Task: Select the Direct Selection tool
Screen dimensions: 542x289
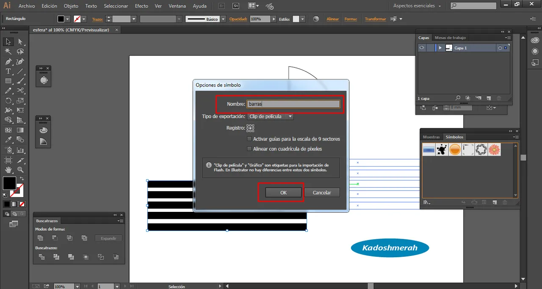Action: (x=20, y=42)
